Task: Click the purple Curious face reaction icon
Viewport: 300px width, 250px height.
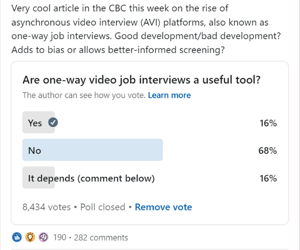Action: 43,238
